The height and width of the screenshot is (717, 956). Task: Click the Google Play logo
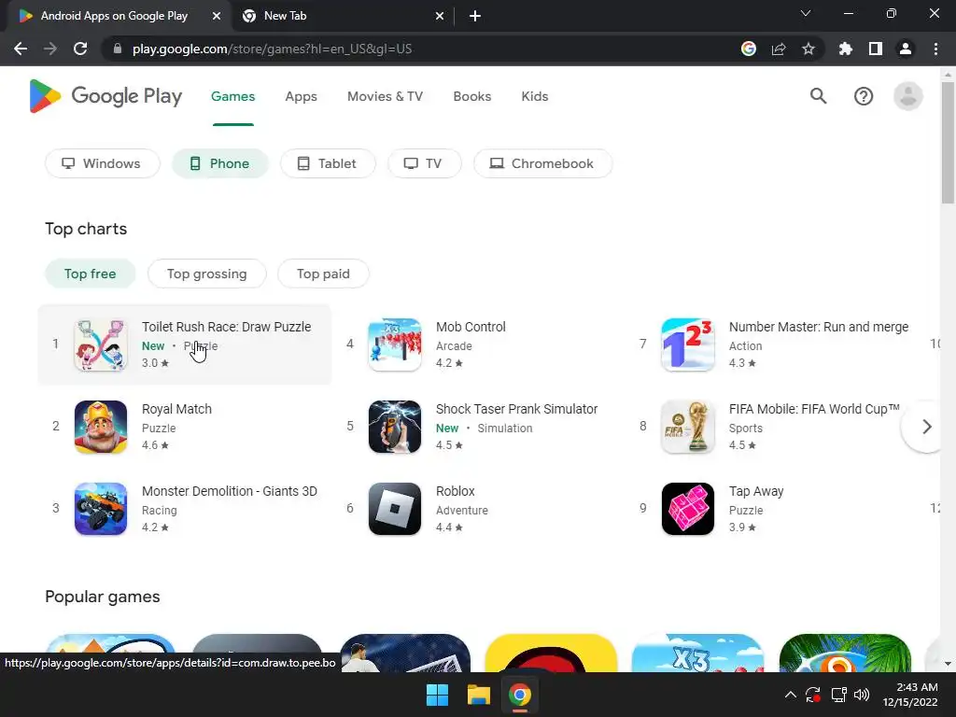105,96
